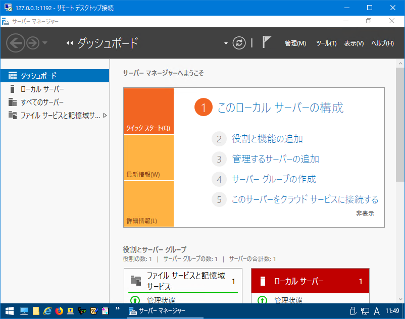Click the scrollbar down arrow

coord(400,299)
